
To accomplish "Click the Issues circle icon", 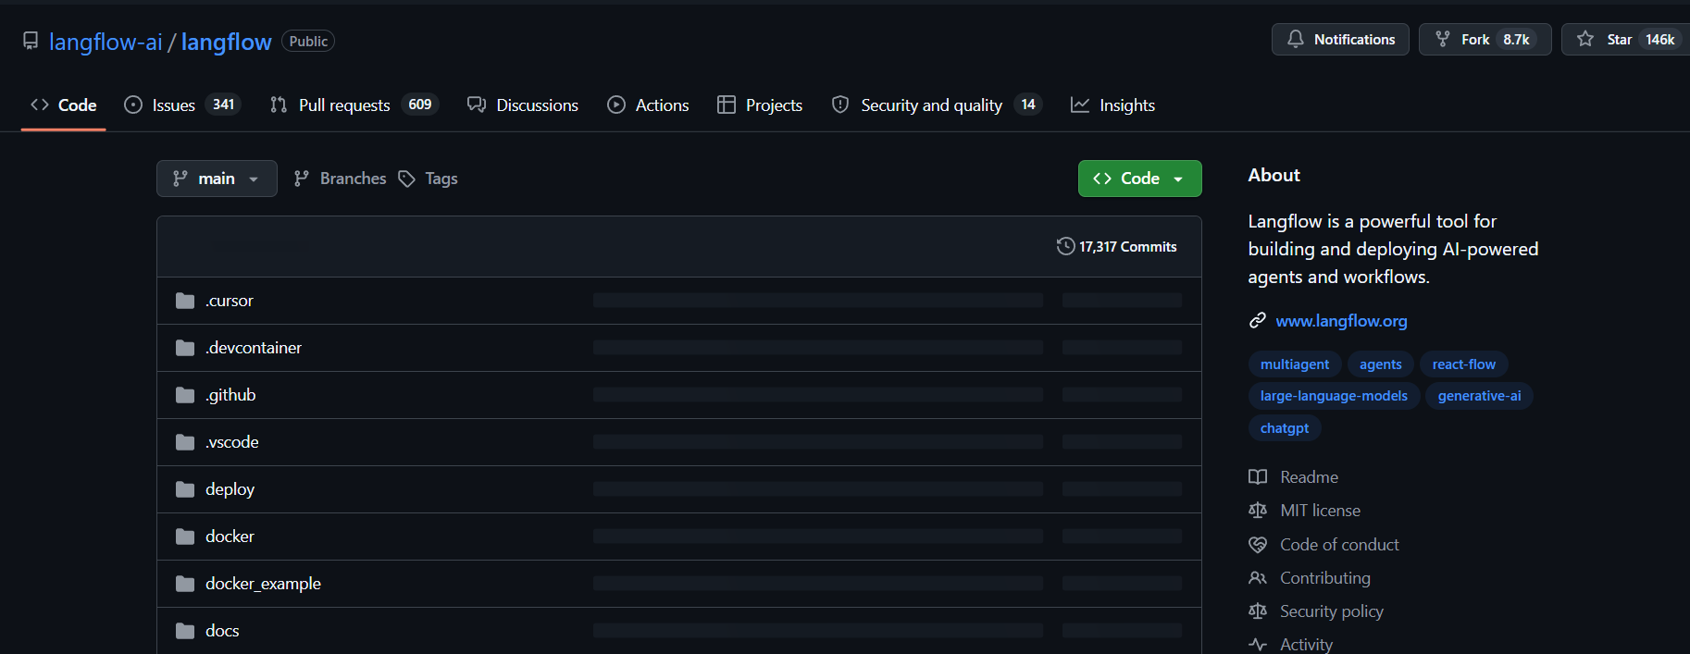I will pyautogui.click(x=133, y=105).
